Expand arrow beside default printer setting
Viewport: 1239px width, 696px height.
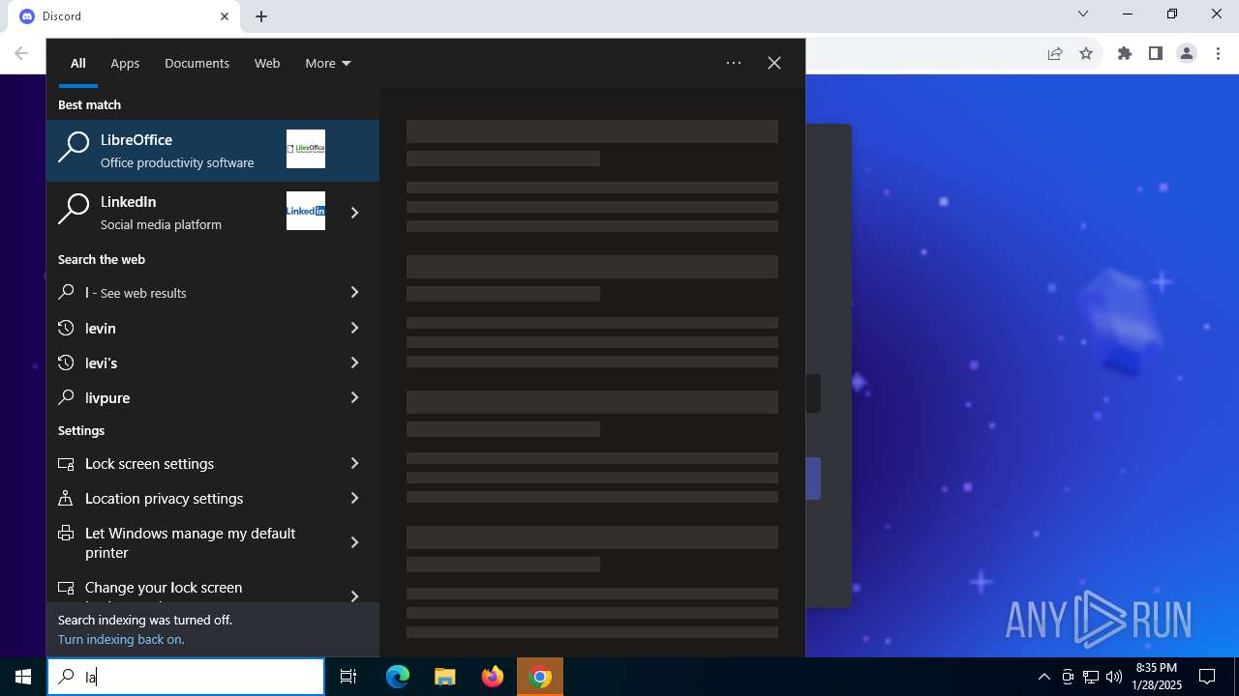(x=354, y=542)
